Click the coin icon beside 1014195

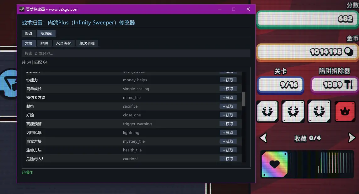[x=348, y=52]
